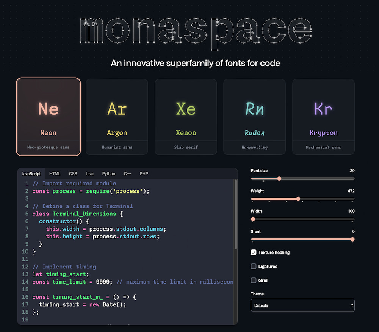Click the 'Handwriting' label
The height and width of the screenshot is (332, 379).
click(x=255, y=147)
